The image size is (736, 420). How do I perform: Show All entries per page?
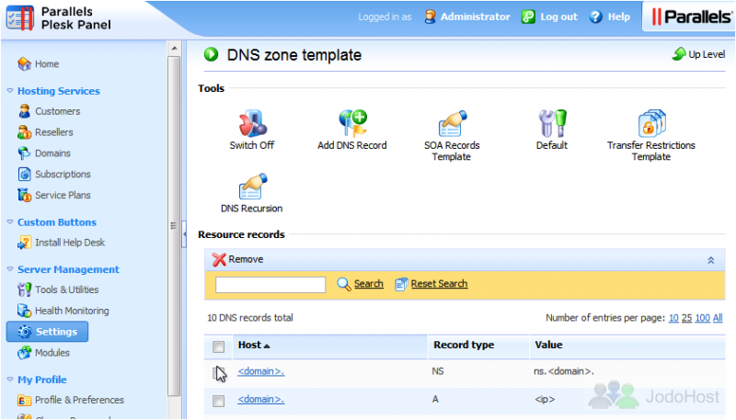718,318
